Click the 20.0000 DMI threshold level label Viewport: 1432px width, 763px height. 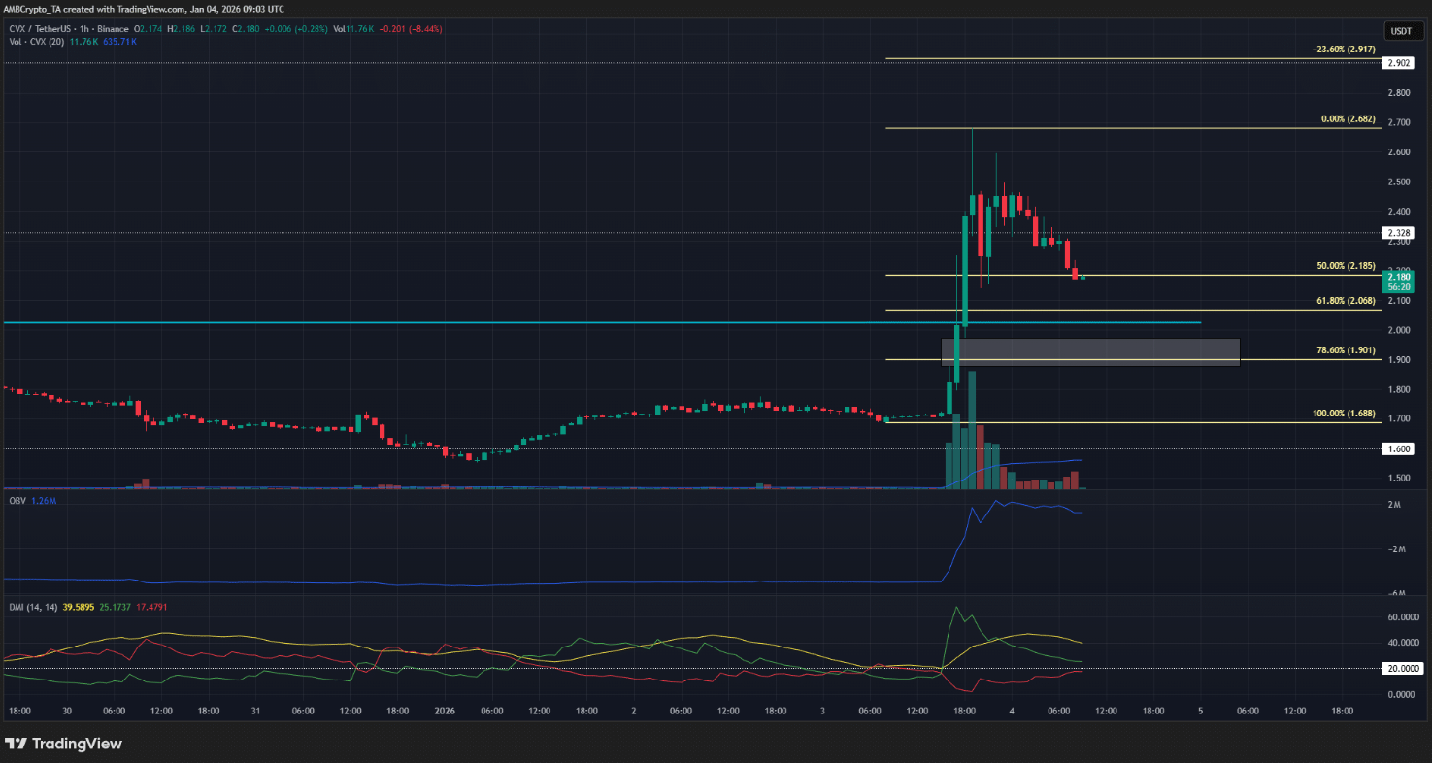1399,668
